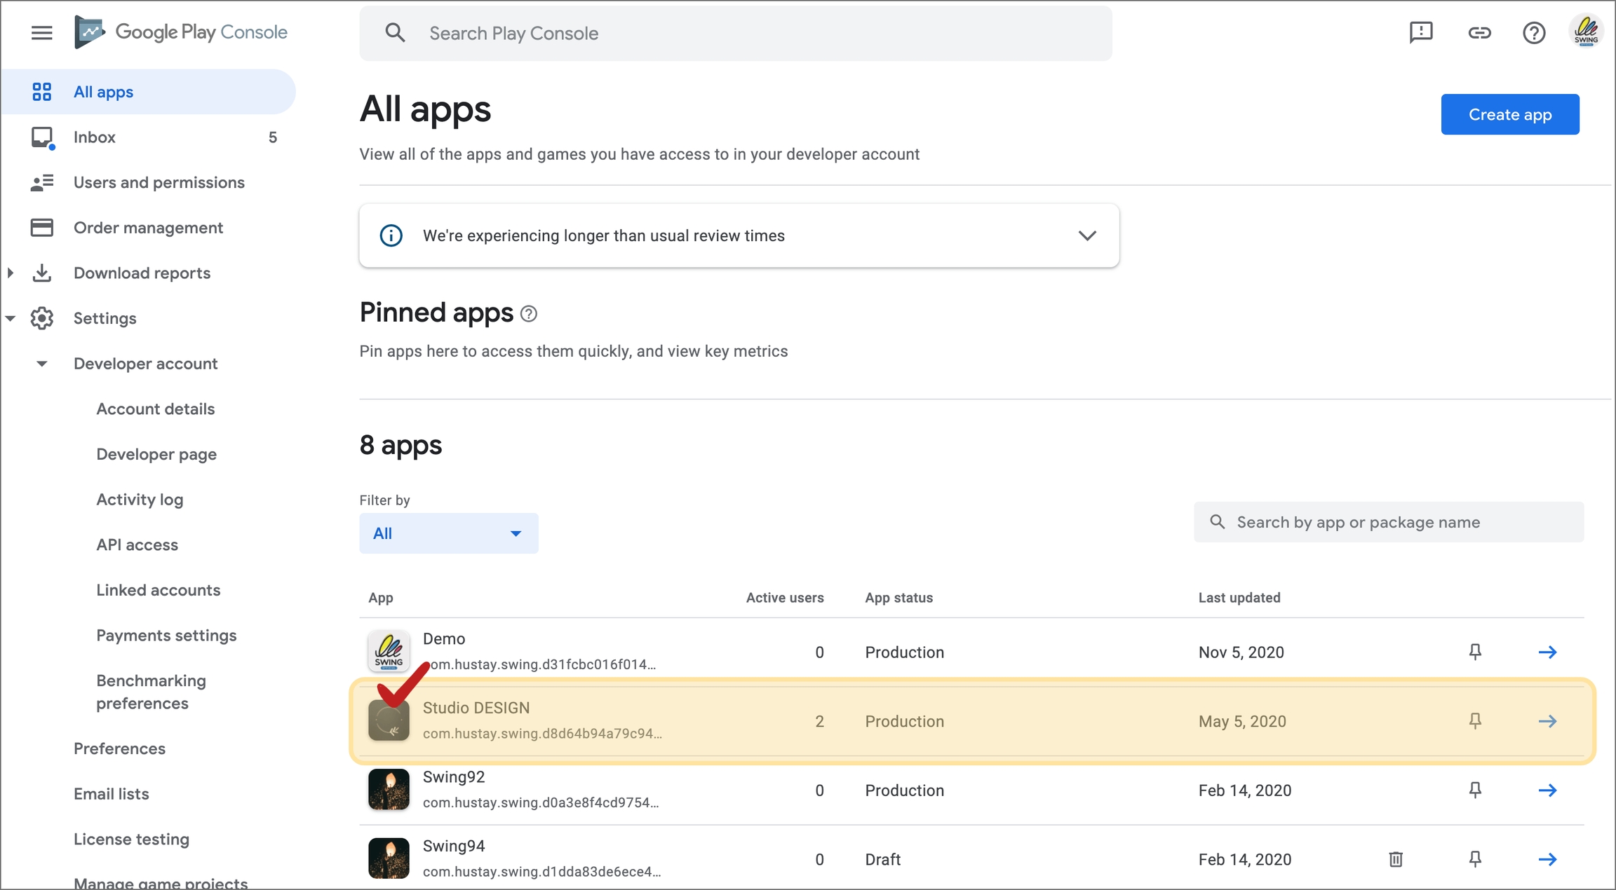Click Pinned apps help icon
The height and width of the screenshot is (890, 1616).
click(529, 314)
